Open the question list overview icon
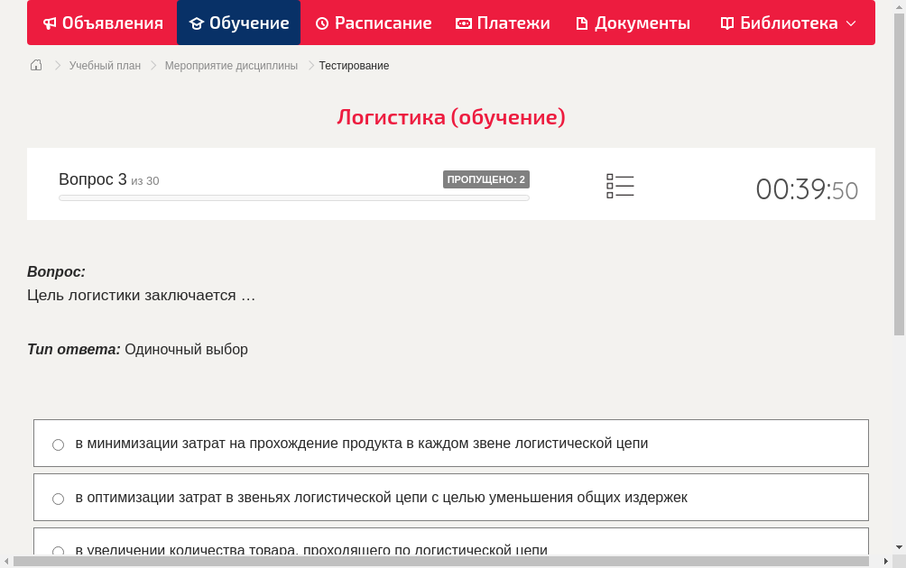This screenshot has height=568, width=906. [x=620, y=186]
